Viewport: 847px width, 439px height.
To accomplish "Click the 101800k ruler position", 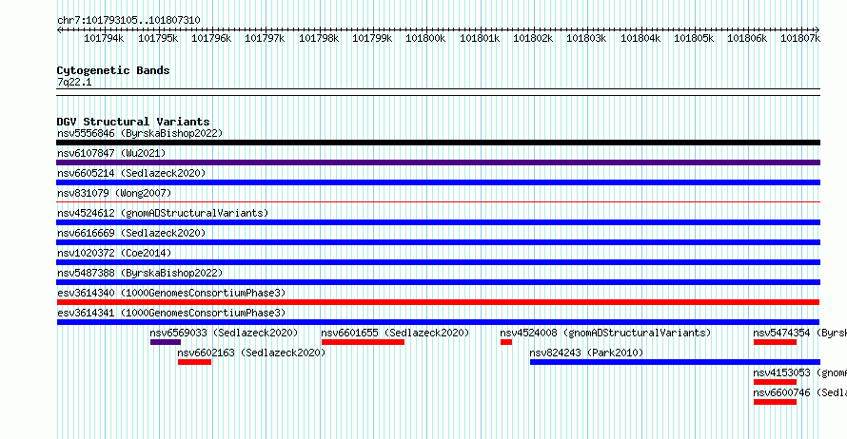I will (x=425, y=38).
